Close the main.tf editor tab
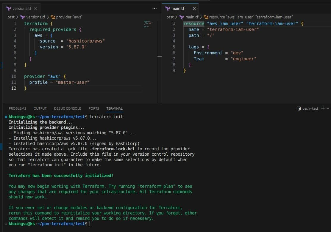This screenshot has height=232, width=331. coord(194,8)
